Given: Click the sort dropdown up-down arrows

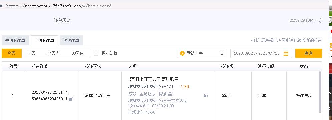Looking at the screenshot, I should pos(222,53).
